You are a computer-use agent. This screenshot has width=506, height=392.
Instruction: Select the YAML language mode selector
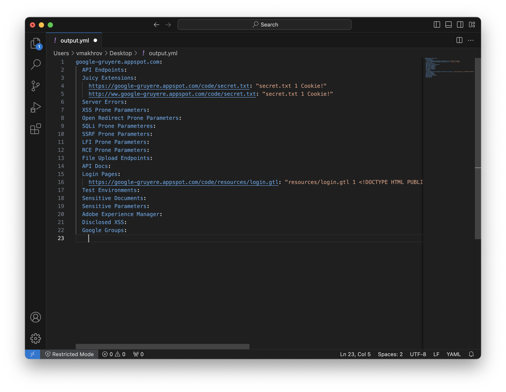tap(453, 354)
